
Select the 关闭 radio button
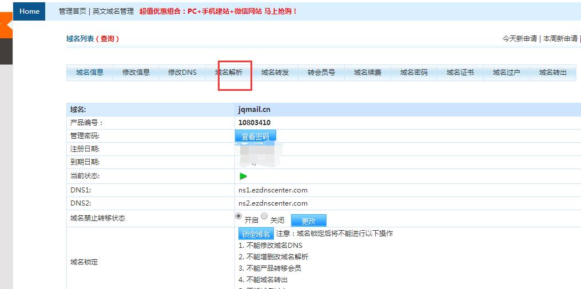pyautogui.click(x=264, y=216)
